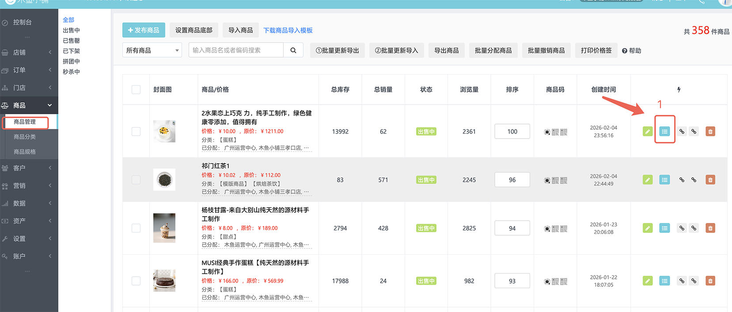Check the box for 祁门红茶1 row
This screenshot has width=732, height=312.
tap(136, 180)
